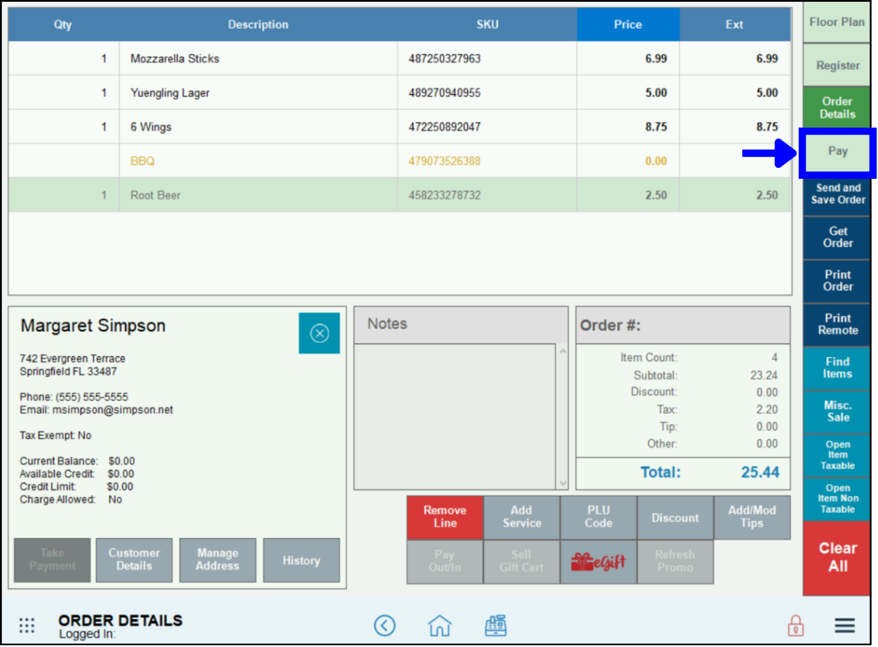
Task: Click the cash register icon
Action: (x=495, y=625)
